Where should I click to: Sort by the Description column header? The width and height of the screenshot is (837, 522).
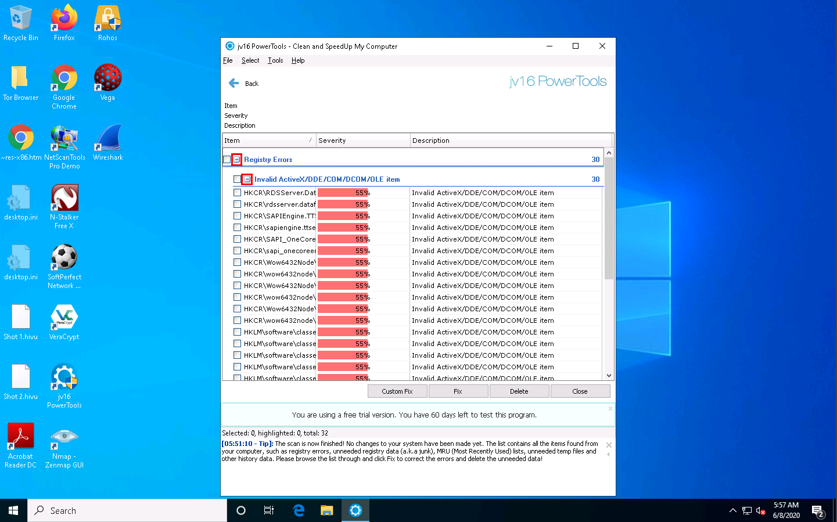click(x=511, y=141)
